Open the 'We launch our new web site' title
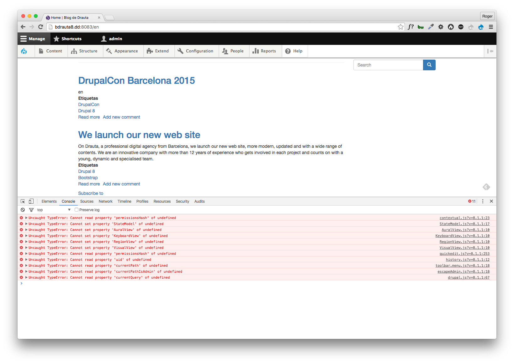The width and height of the screenshot is (514, 364). [139, 135]
